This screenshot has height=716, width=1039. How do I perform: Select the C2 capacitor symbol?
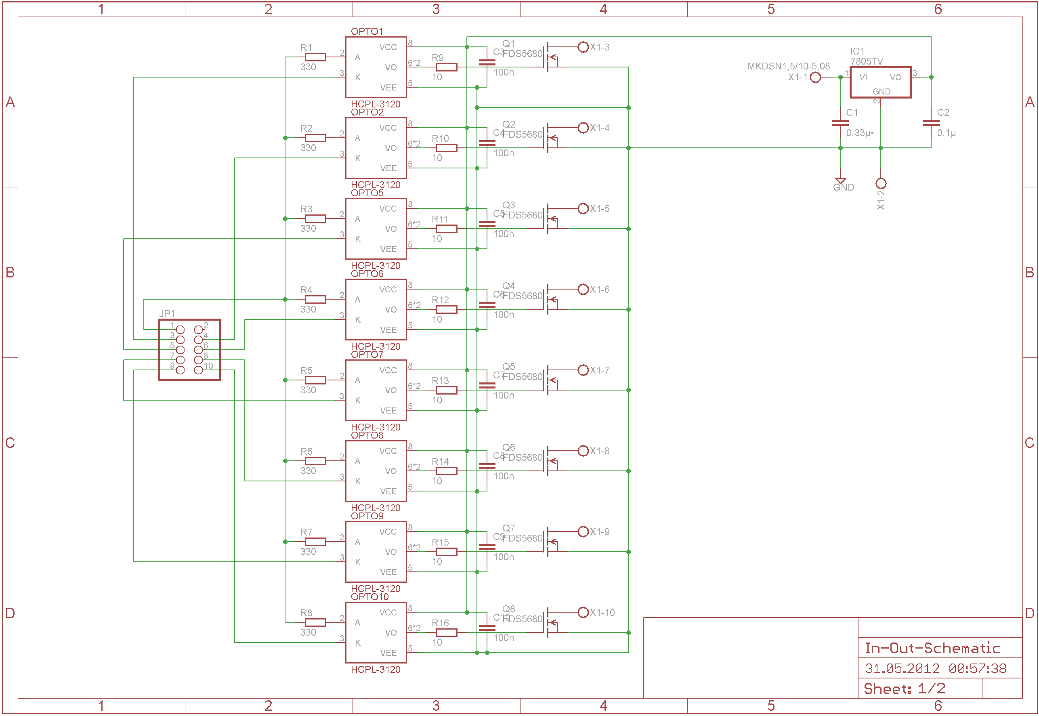931,123
